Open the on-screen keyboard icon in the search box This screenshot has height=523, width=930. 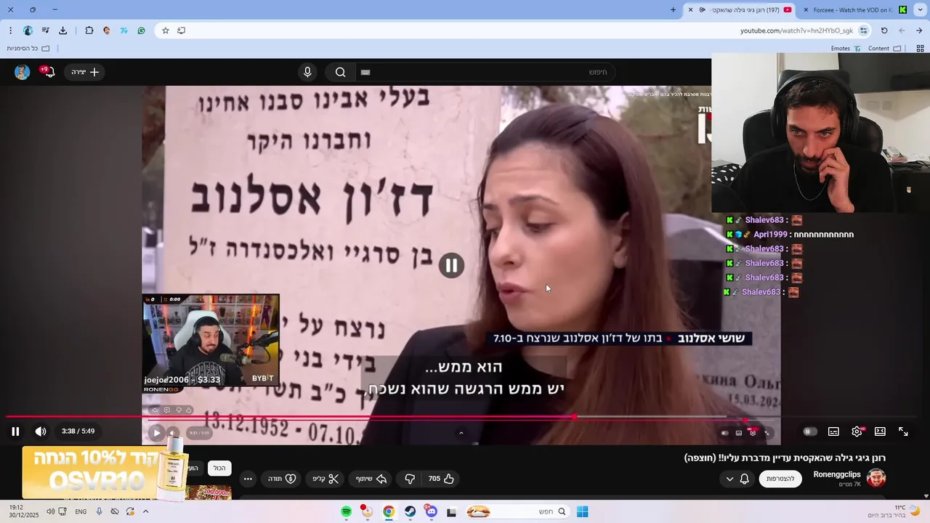tap(365, 72)
